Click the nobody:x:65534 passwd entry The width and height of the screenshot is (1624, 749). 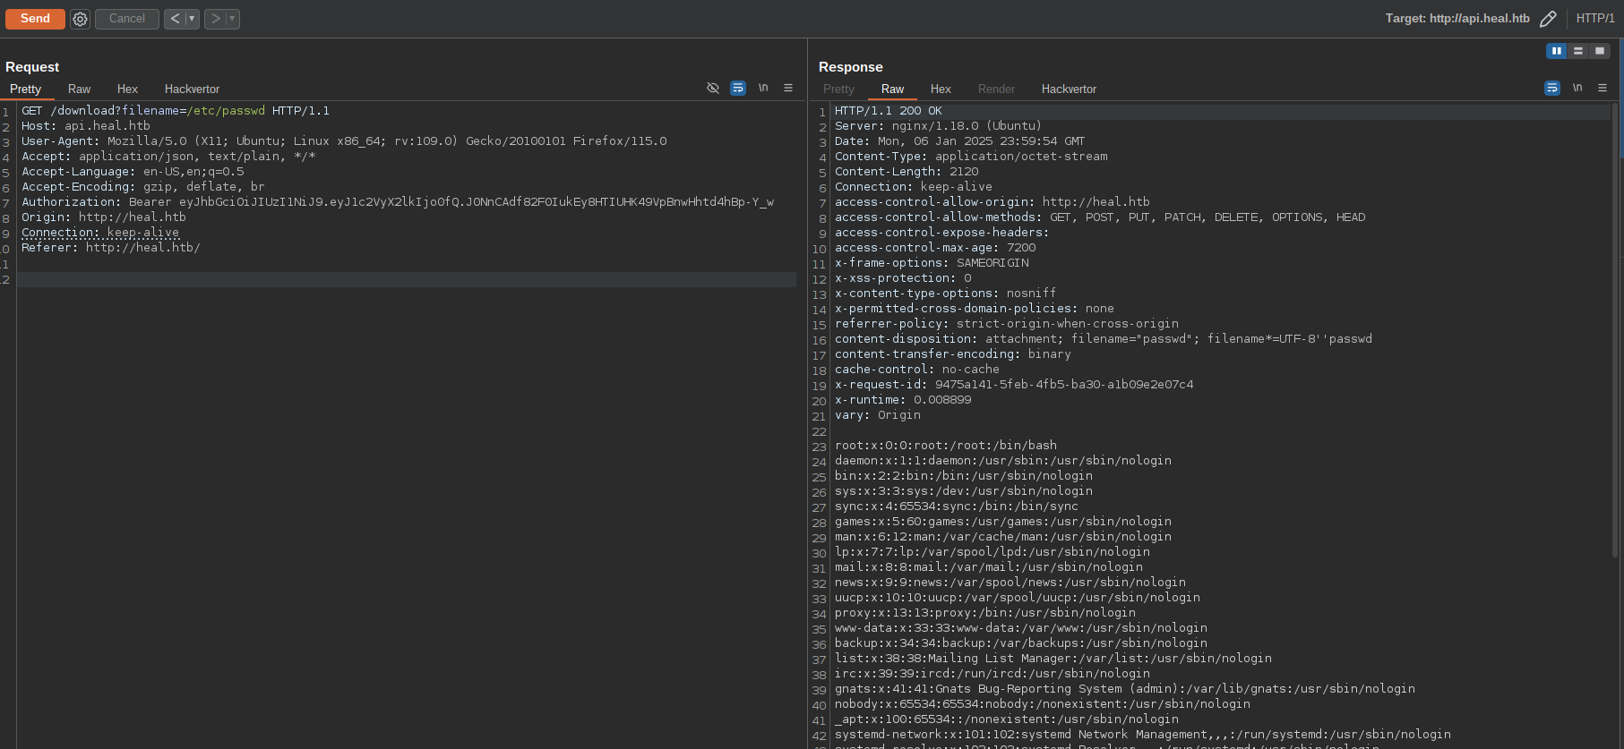1043,704
